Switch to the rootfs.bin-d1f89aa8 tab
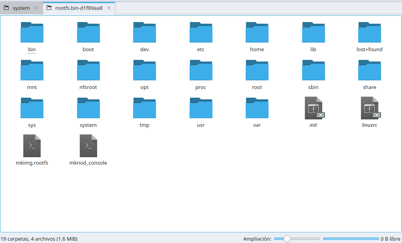The width and height of the screenshot is (402, 243). click(79, 8)
